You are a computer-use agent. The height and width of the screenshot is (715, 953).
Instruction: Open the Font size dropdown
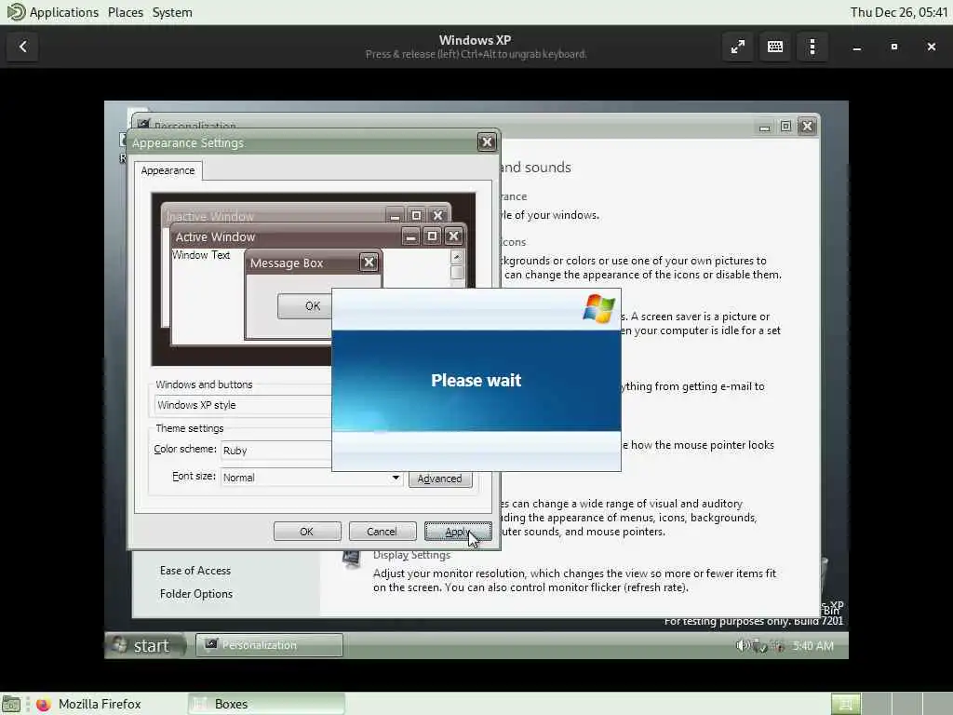pyautogui.click(x=312, y=478)
